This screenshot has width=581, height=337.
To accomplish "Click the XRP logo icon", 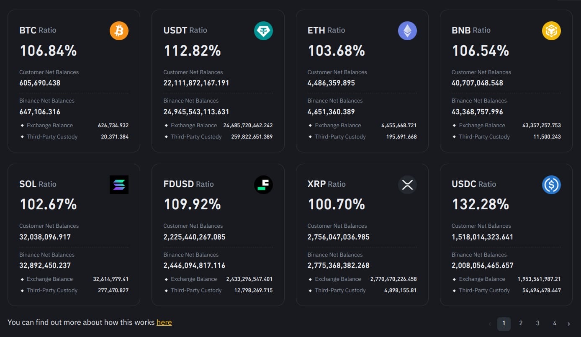I will coord(407,185).
